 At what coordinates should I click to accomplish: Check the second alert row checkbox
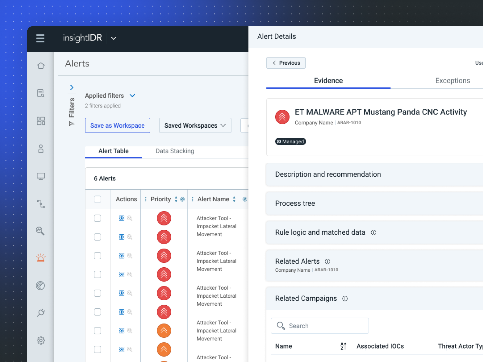click(x=97, y=237)
